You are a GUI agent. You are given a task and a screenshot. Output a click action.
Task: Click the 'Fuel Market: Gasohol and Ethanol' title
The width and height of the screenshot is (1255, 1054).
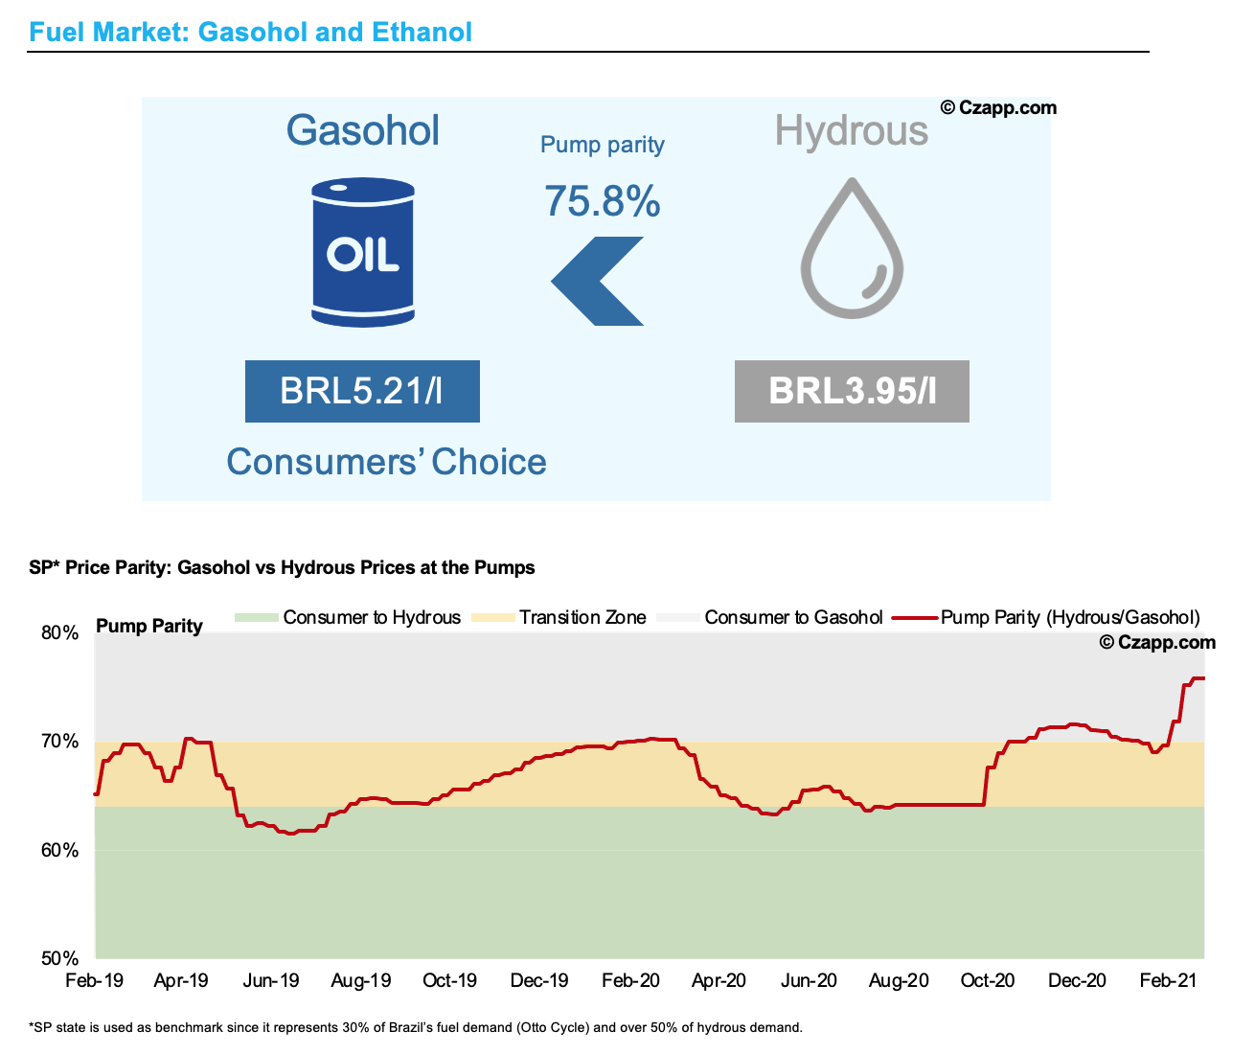251,33
